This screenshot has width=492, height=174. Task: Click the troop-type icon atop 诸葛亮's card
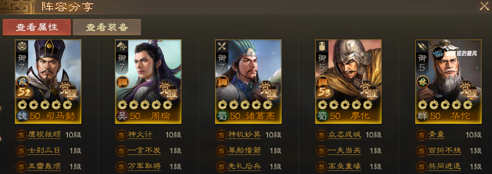(x=222, y=46)
